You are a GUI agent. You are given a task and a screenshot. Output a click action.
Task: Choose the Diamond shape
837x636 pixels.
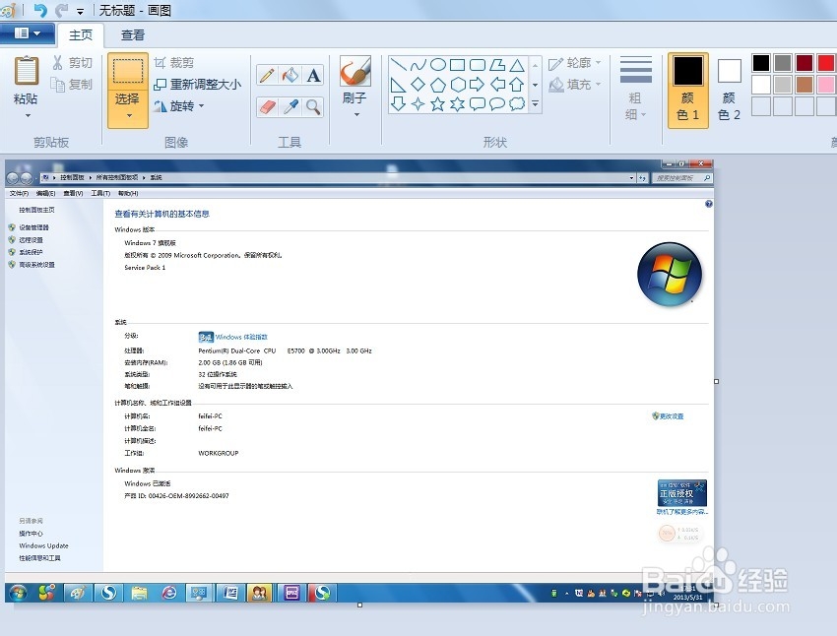pos(418,85)
